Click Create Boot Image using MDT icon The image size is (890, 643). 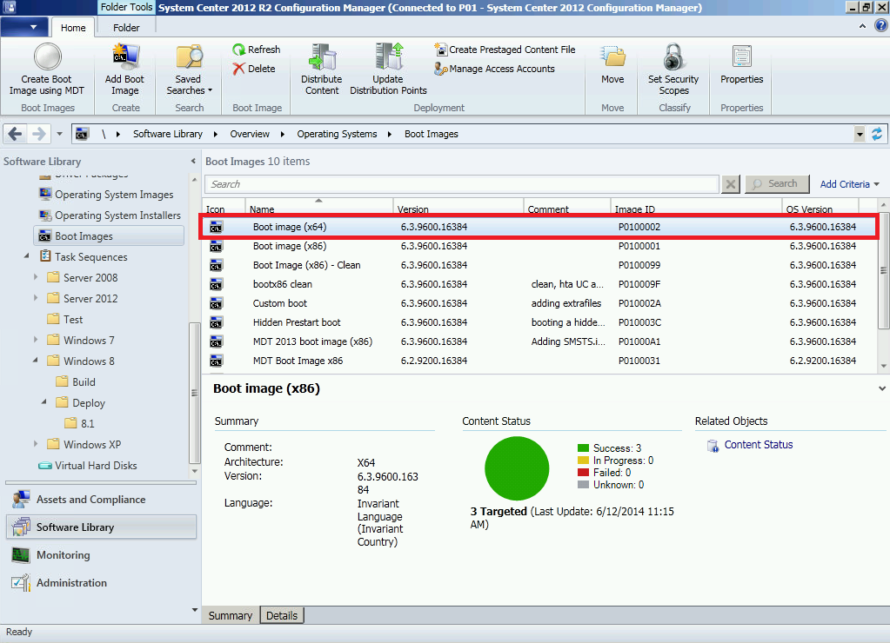tap(47, 56)
